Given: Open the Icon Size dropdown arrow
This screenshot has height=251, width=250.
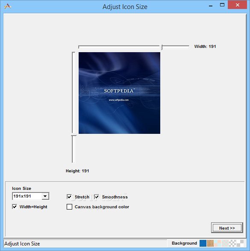Looking at the screenshot, I should [x=45, y=196].
